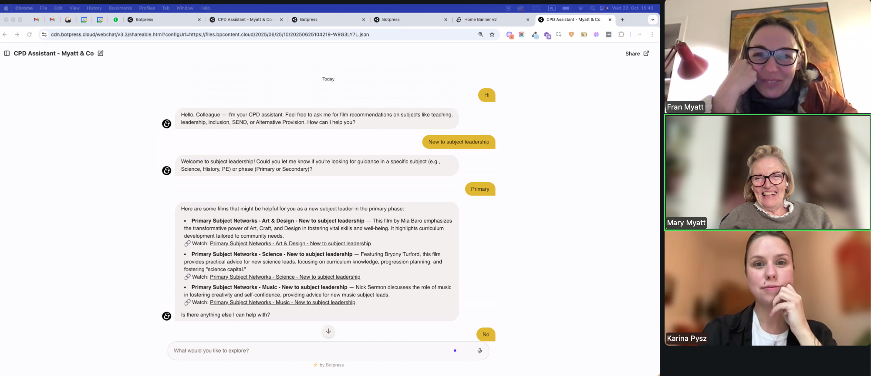Bookmark this page with star icon
The height and width of the screenshot is (376, 871).
click(492, 34)
